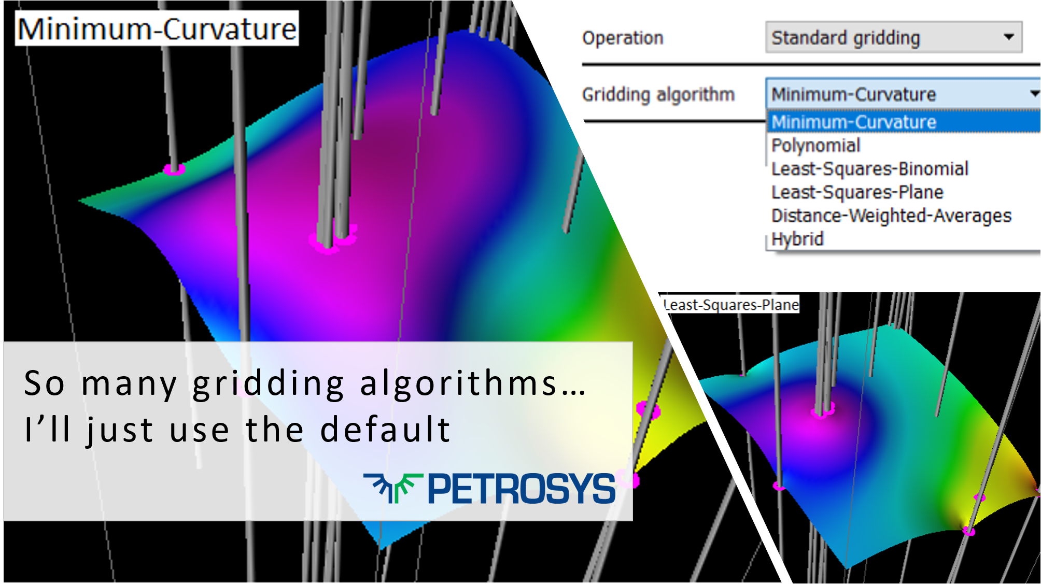
Task: Click the Petrosys logo
Action: pyautogui.click(x=489, y=488)
